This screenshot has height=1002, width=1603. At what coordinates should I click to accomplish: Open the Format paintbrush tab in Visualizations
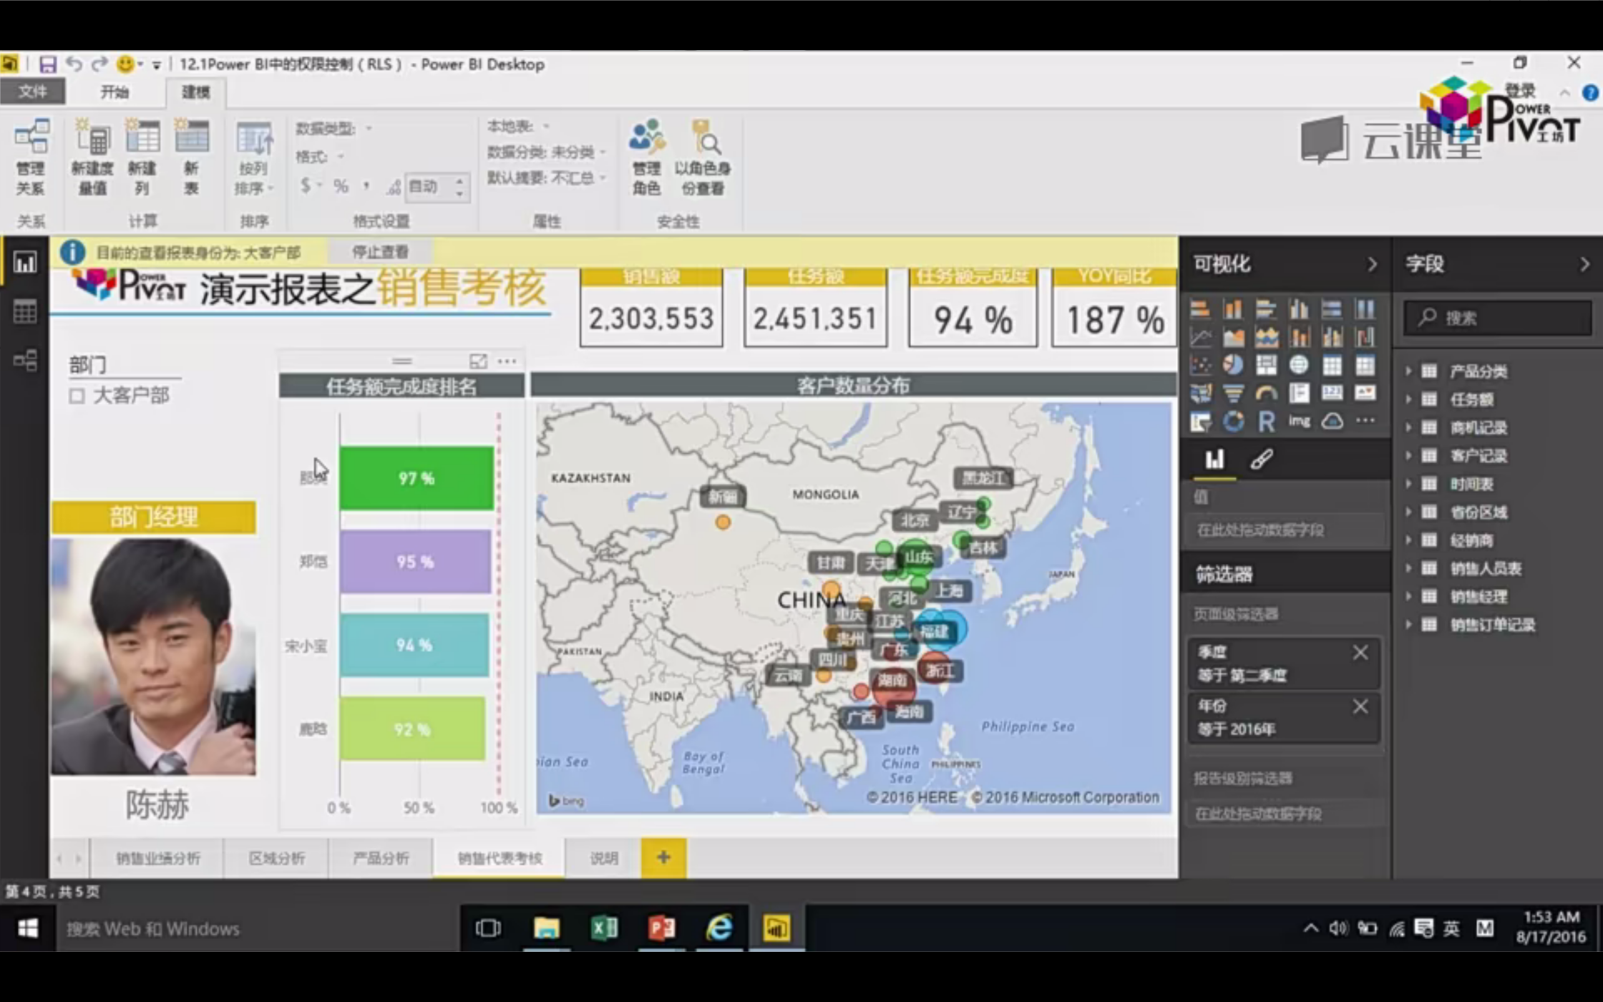[1262, 459]
